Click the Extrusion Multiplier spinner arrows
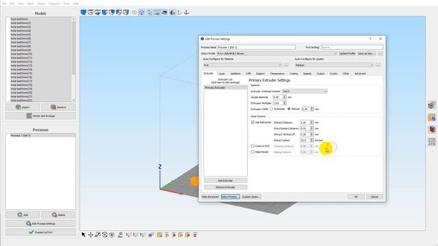This screenshot has height=246, width=438. pyautogui.click(x=285, y=103)
